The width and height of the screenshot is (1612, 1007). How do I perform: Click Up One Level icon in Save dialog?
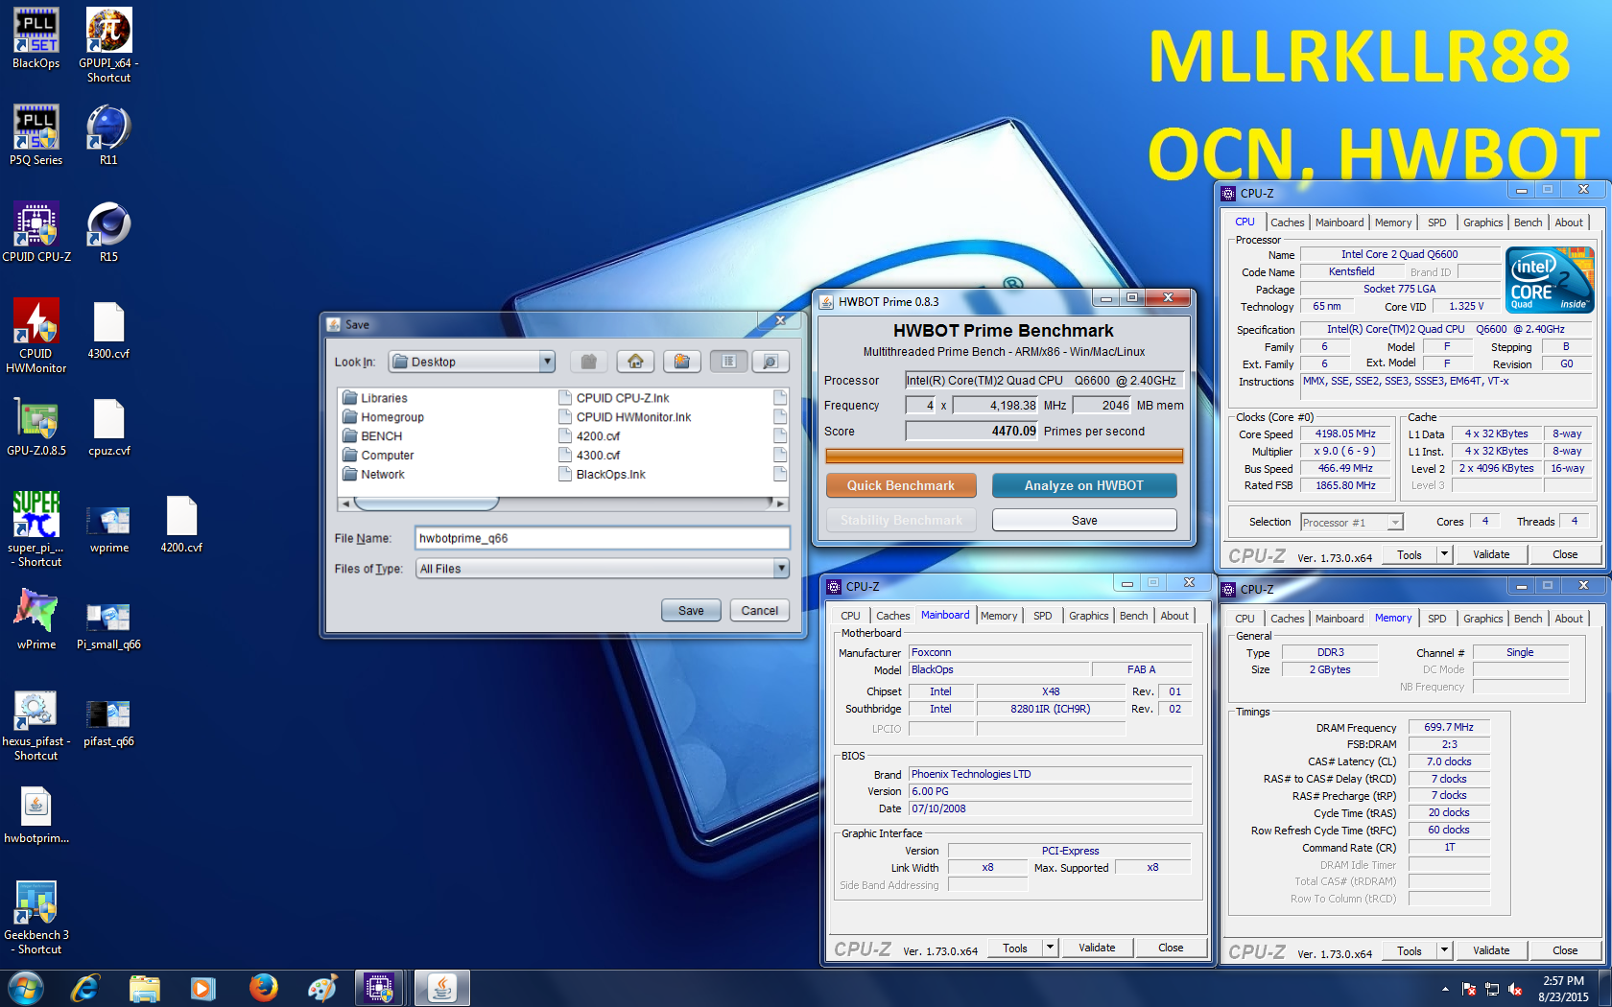tap(588, 362)
